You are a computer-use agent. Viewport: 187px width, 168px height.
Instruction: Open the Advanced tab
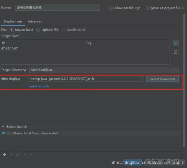click(x=35, y=21)
